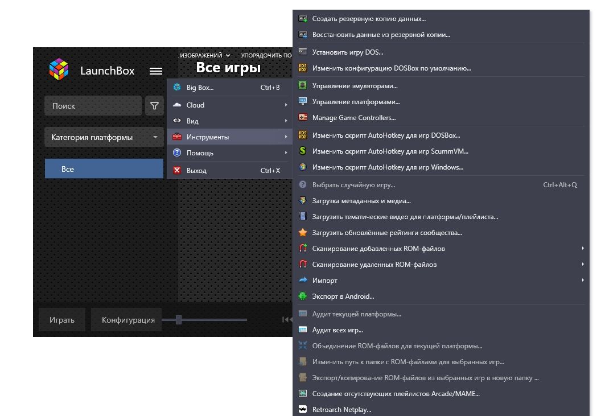Select Retroarch Netplay… entry
Screen dimensions: 605x416
click(x=442, y=409)
